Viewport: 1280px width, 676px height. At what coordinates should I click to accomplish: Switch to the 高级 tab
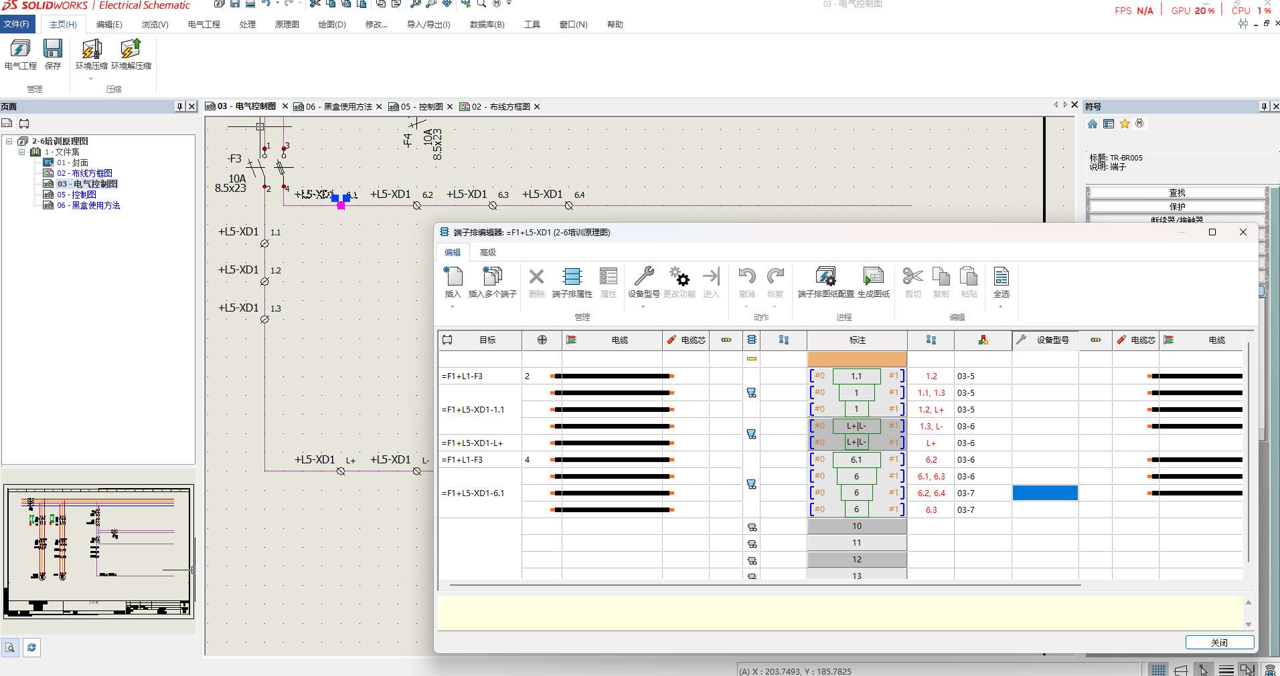pos(487,252)
